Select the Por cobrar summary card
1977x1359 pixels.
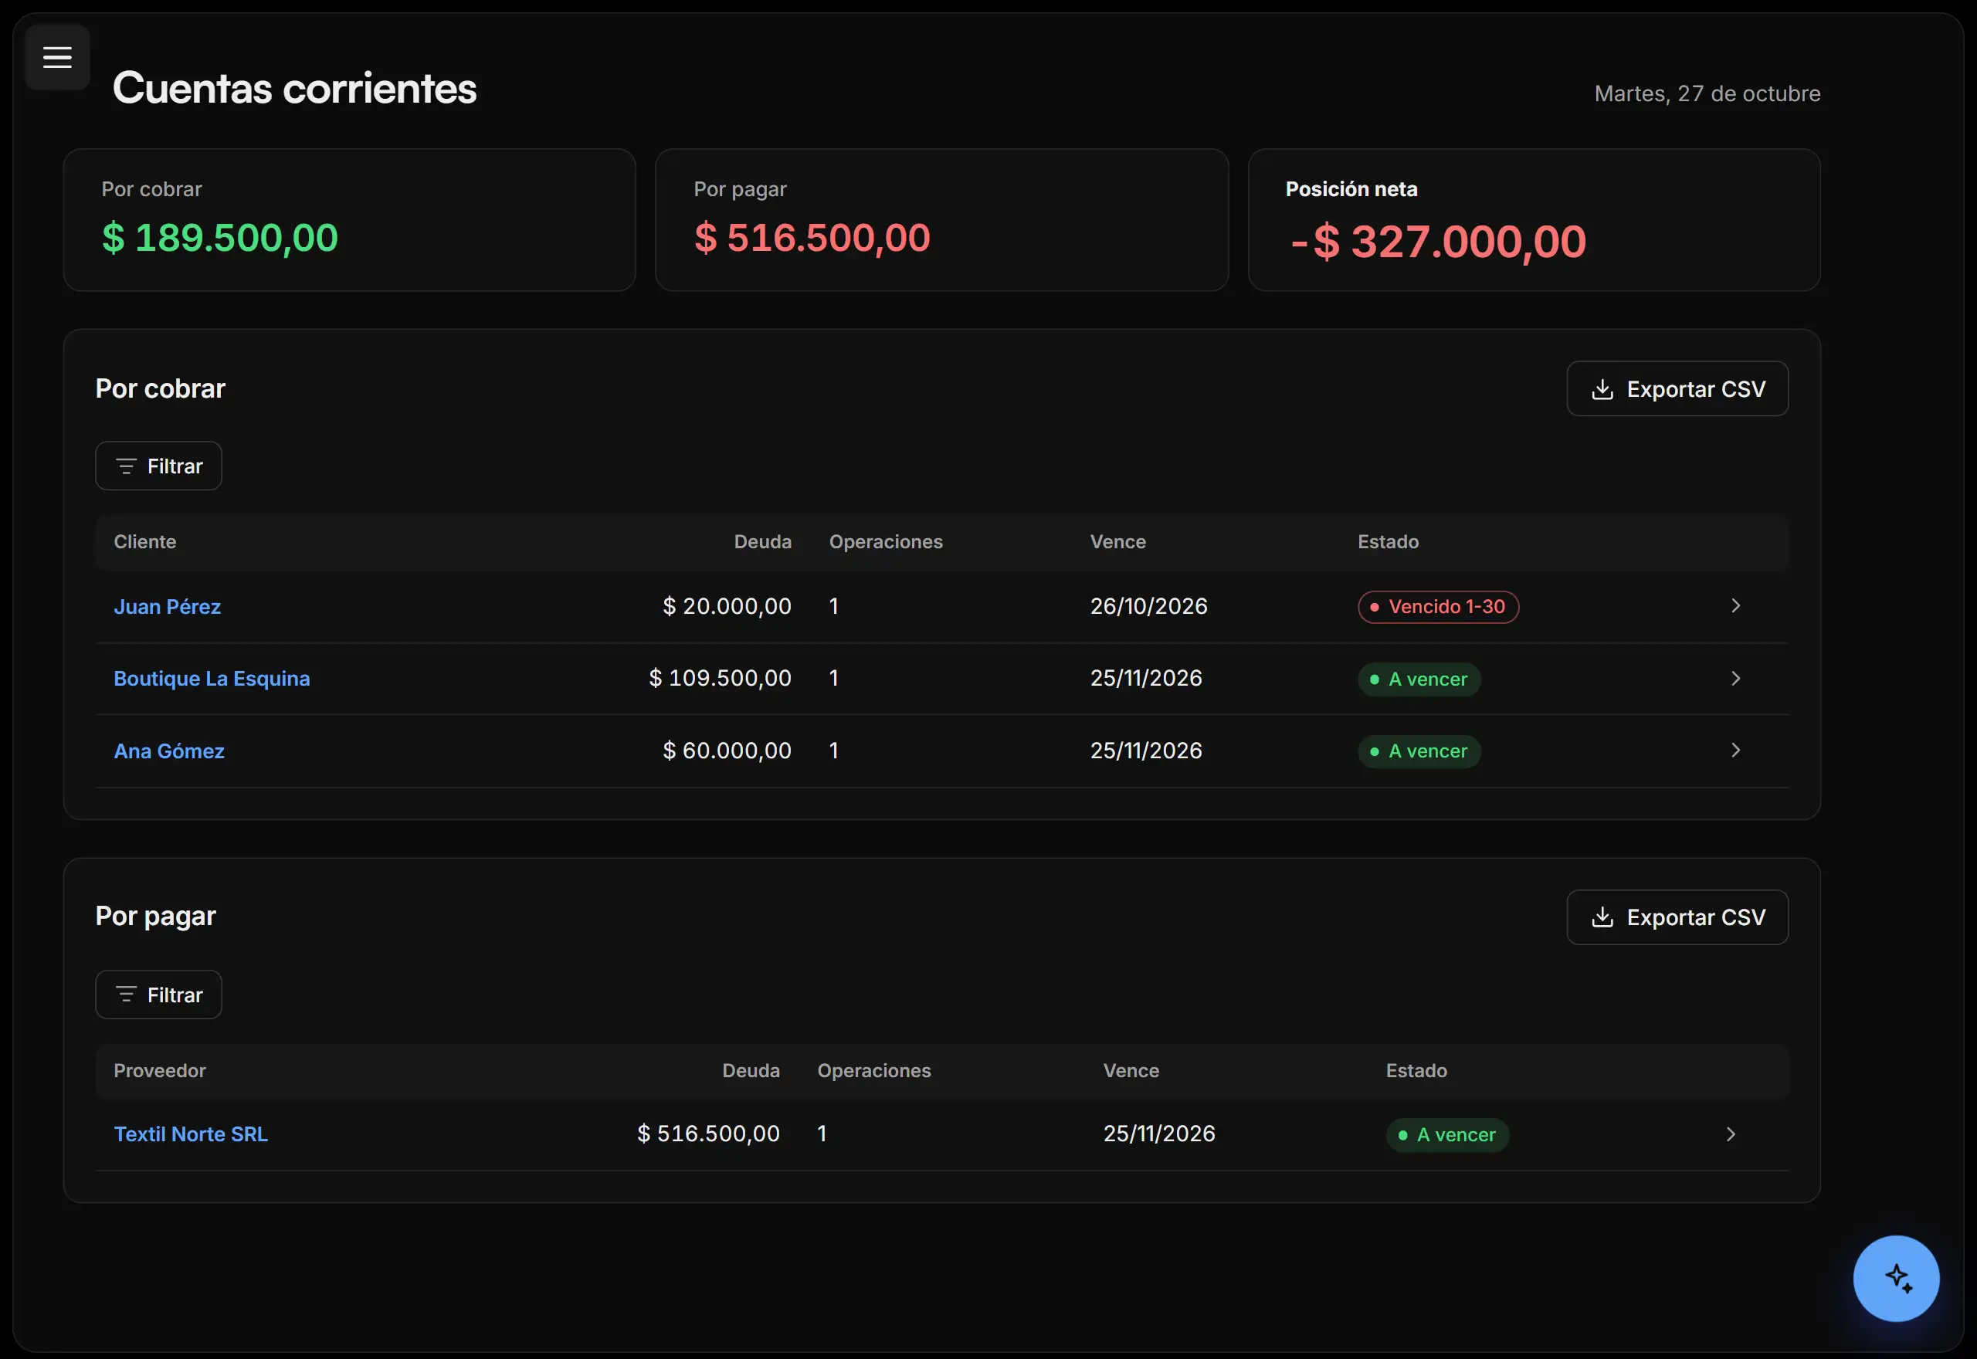(x=349, y=220)
